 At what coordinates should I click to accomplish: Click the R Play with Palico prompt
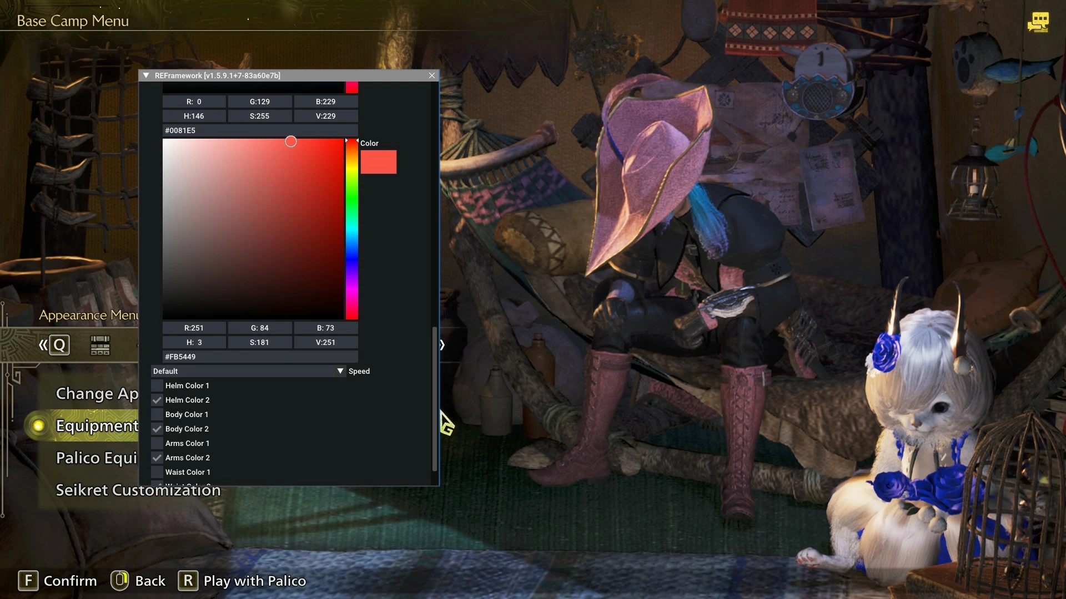[x=242, y=581]
